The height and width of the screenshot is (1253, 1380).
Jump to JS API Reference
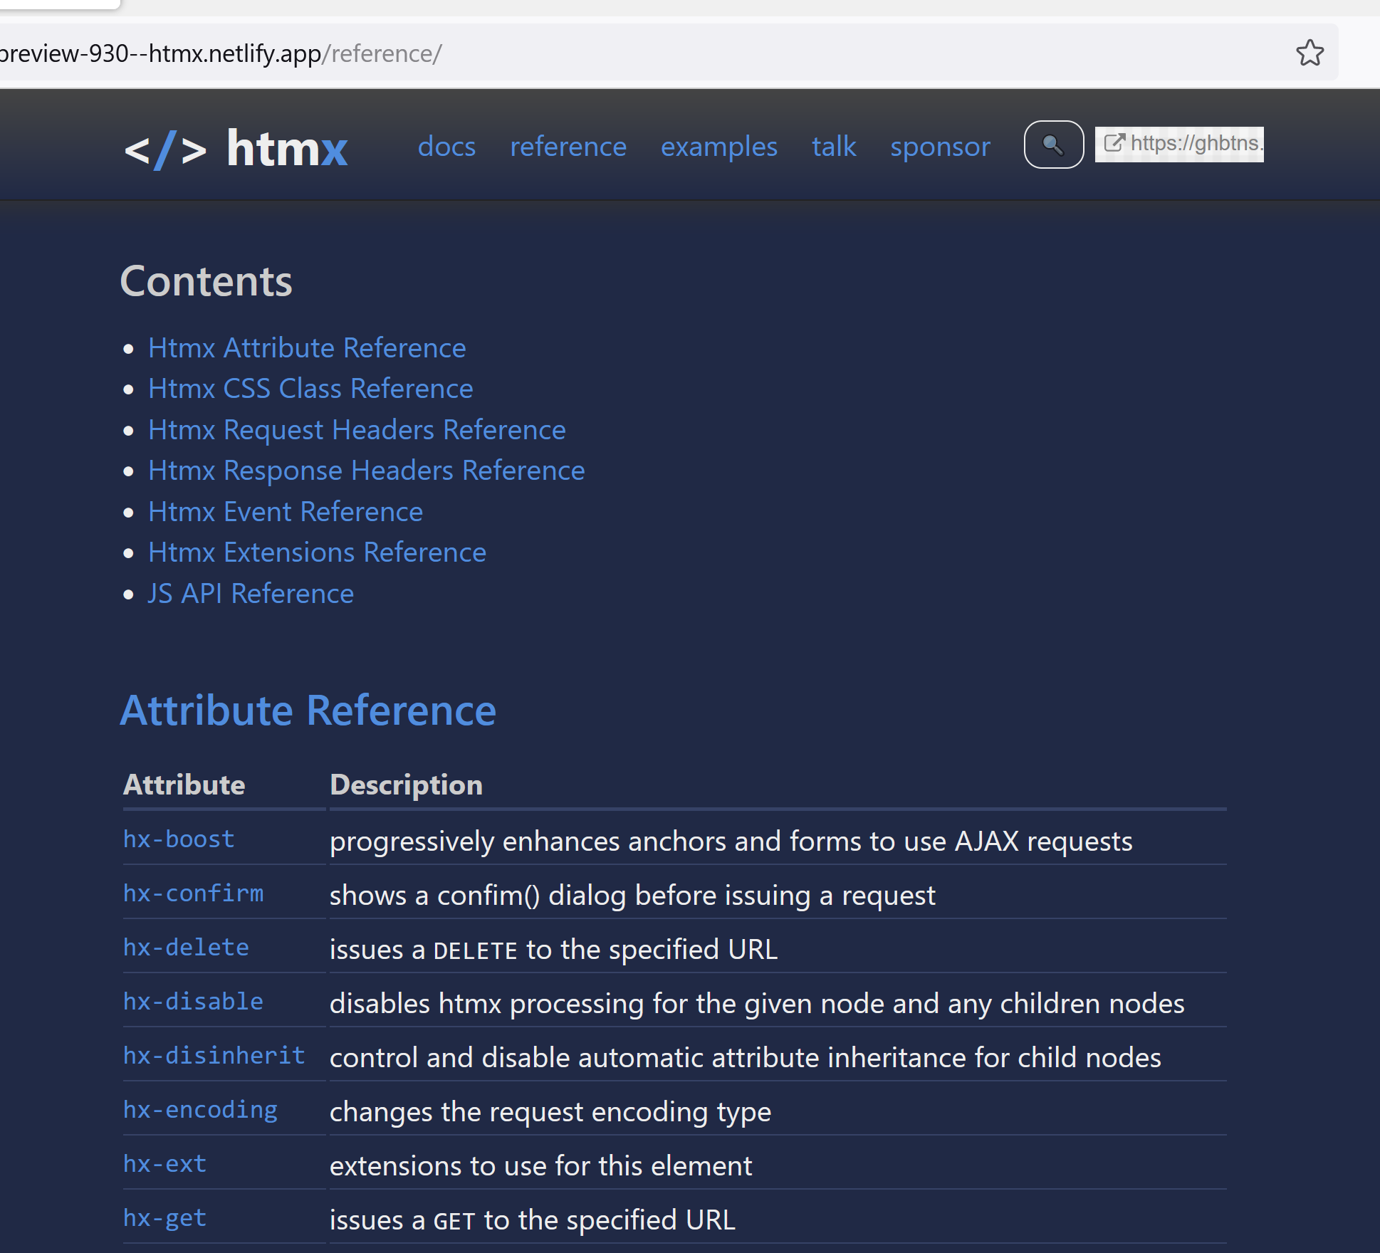click(251, 594)
